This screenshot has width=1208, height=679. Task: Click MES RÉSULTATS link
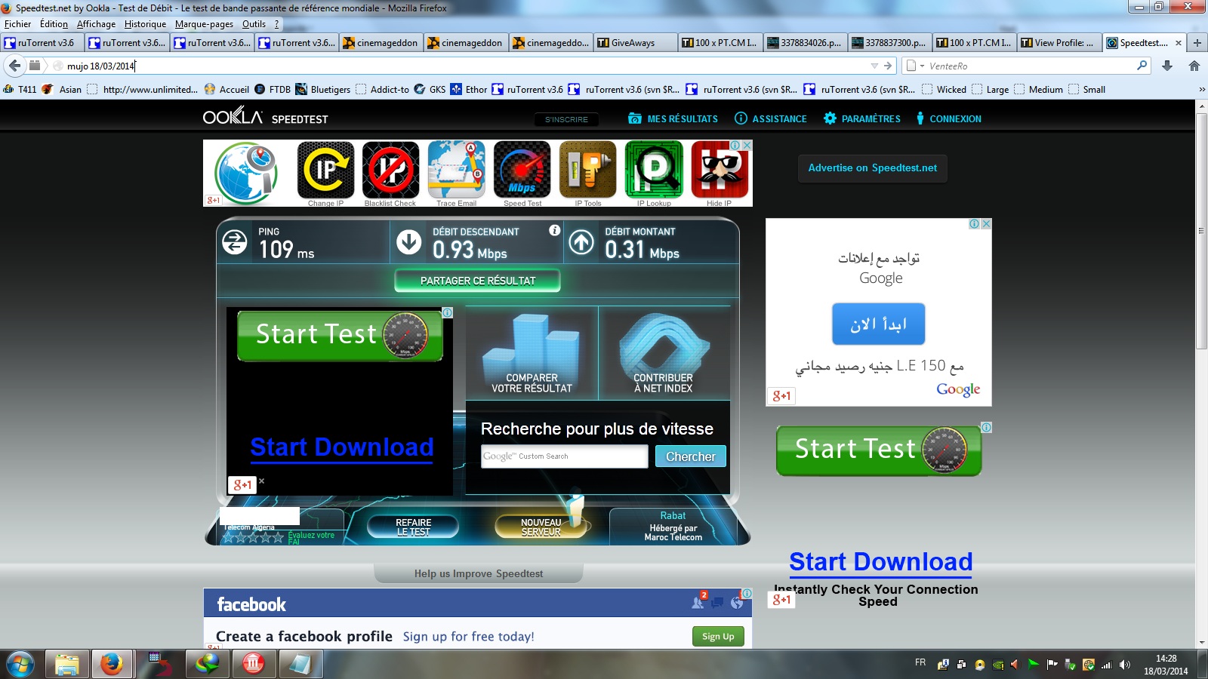tap(673, 118)
